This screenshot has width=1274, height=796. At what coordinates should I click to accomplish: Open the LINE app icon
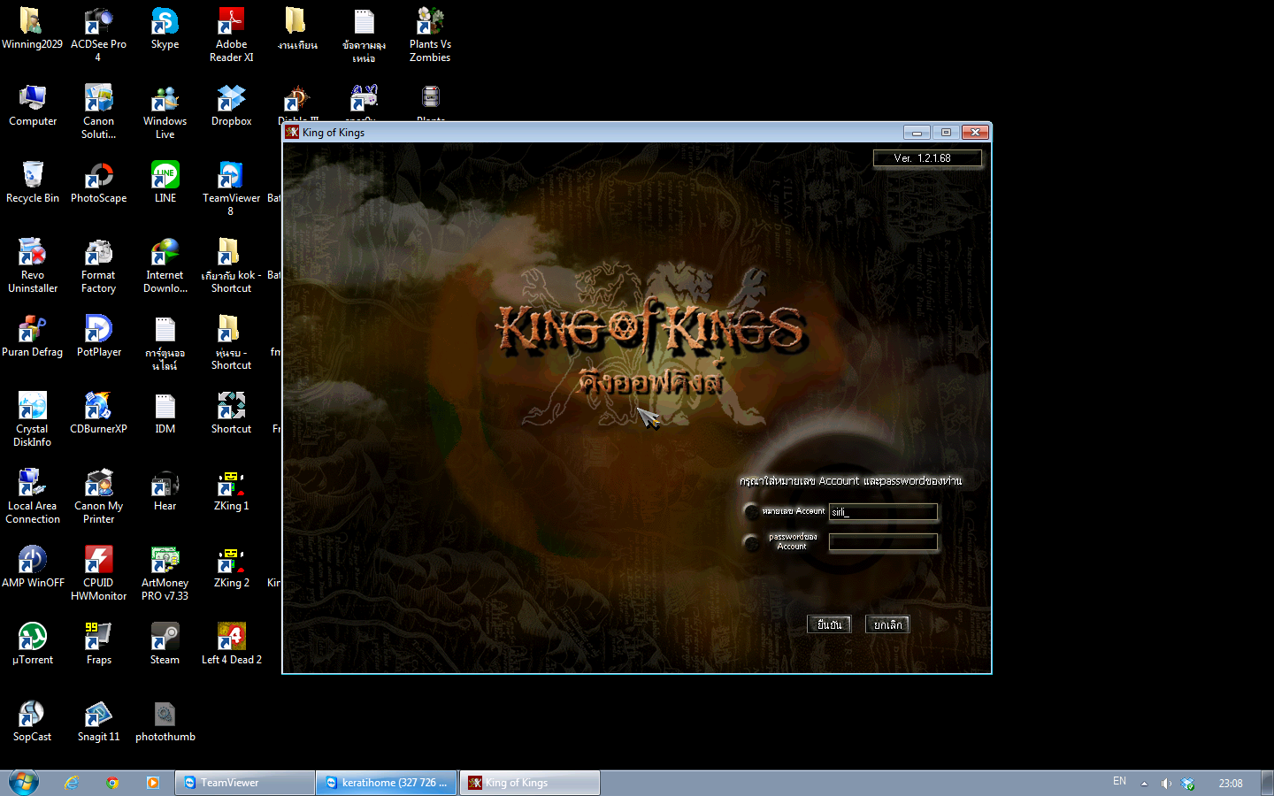coord(165,182)
